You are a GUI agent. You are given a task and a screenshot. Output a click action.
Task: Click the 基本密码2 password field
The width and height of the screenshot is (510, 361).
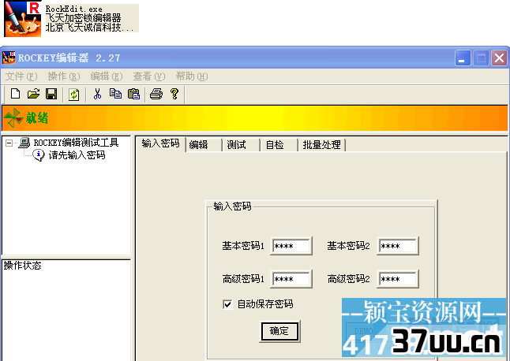pyautogui.click(x=397, y=246)
